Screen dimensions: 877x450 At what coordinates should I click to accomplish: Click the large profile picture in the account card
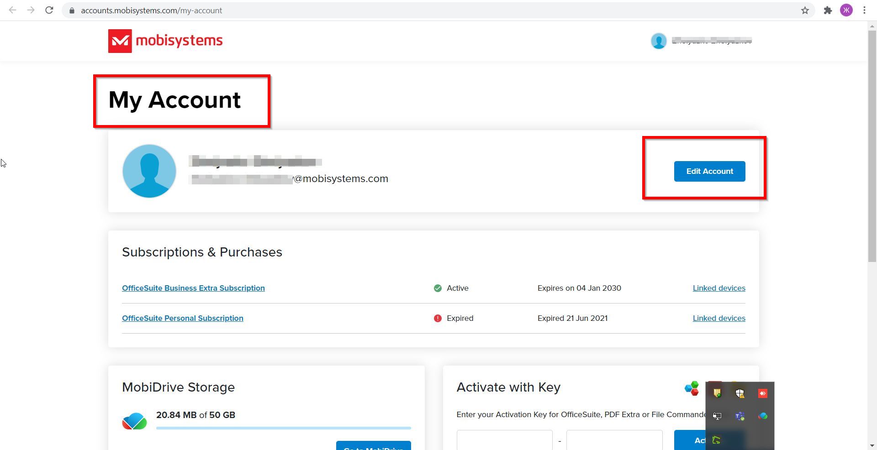click(x=149, y=171)
